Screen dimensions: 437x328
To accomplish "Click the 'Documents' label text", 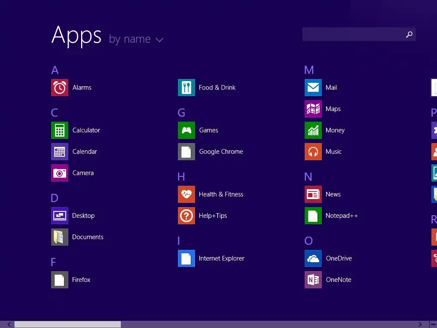I will point(88,237).
